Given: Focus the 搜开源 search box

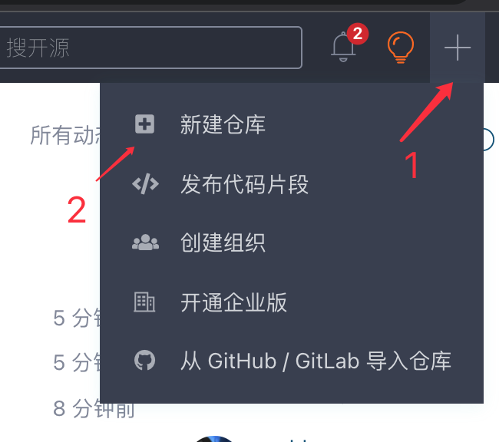Looking at the screenshot, I should pos(150,48).
